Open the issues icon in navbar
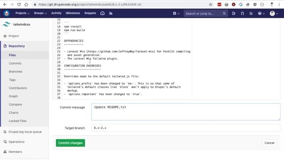 coord(234,13)
